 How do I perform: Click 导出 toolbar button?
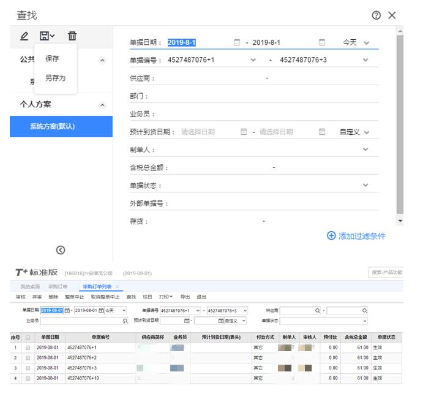point(185,297)
